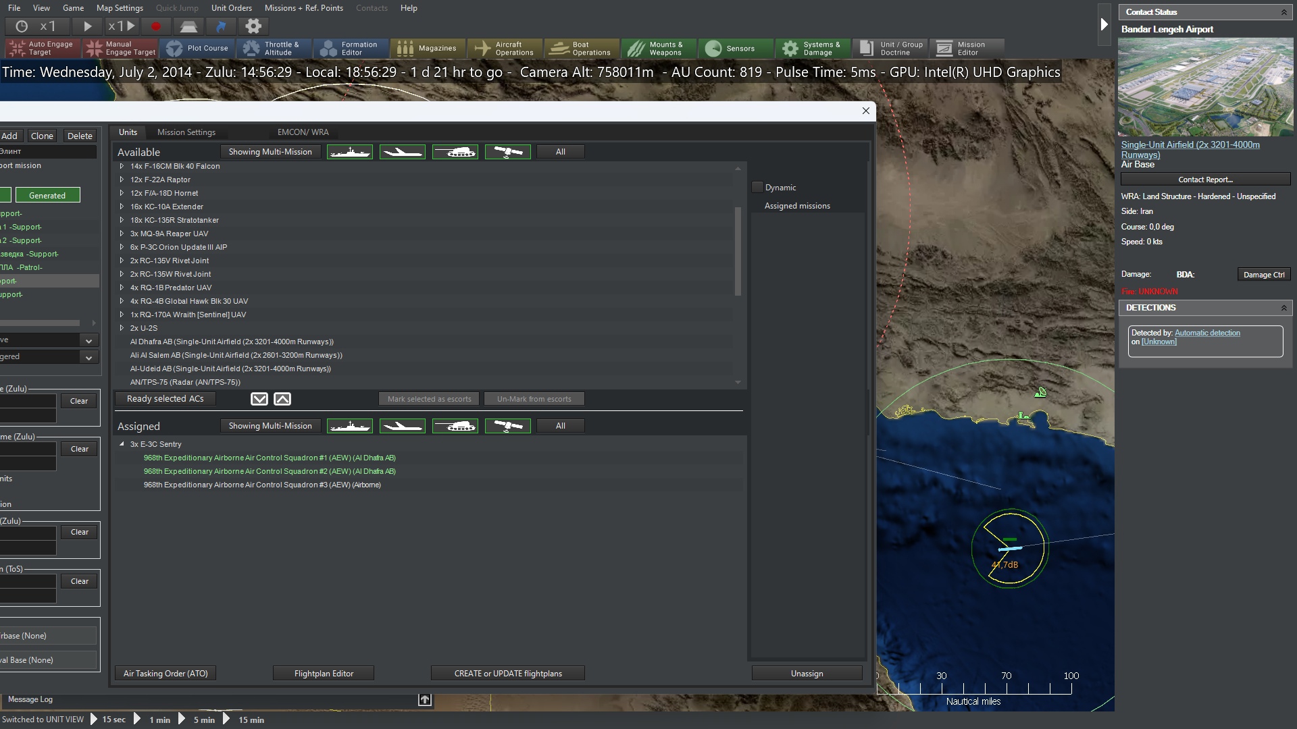Unassign units with up-arrow button
Viewport: 1297px width, 729px height.
tap(282, 399)
